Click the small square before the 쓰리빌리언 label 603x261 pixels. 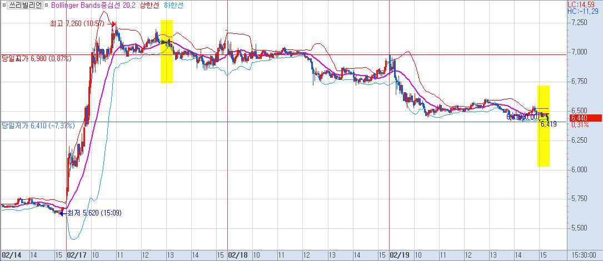pos(4,5)
